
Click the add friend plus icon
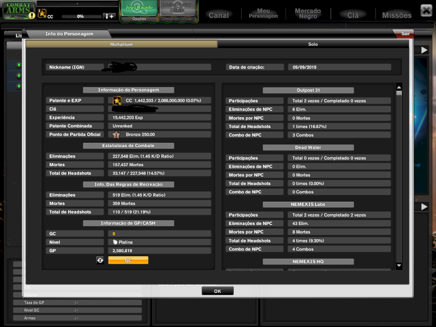click(x=109, y=16)
